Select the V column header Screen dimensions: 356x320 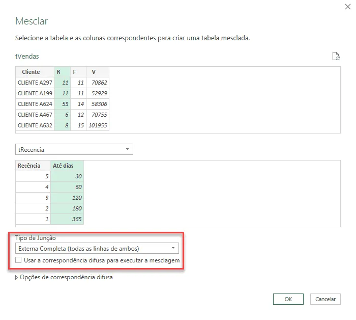click(x=98, y=72)
